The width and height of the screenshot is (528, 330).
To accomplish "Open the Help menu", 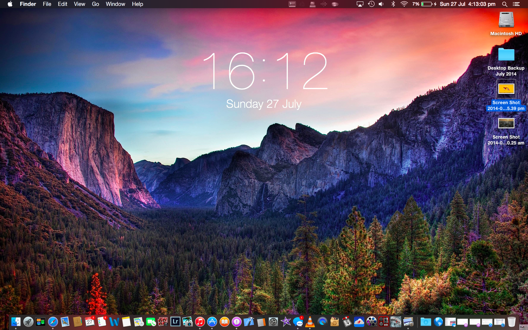I will tap(137, 4).
